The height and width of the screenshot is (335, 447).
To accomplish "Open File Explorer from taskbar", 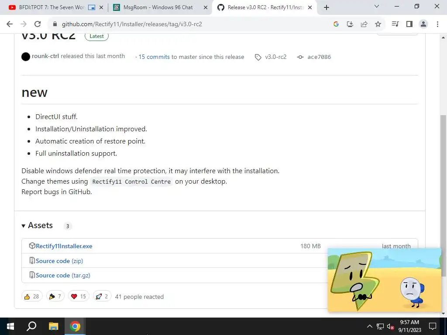I will [53, 326].
